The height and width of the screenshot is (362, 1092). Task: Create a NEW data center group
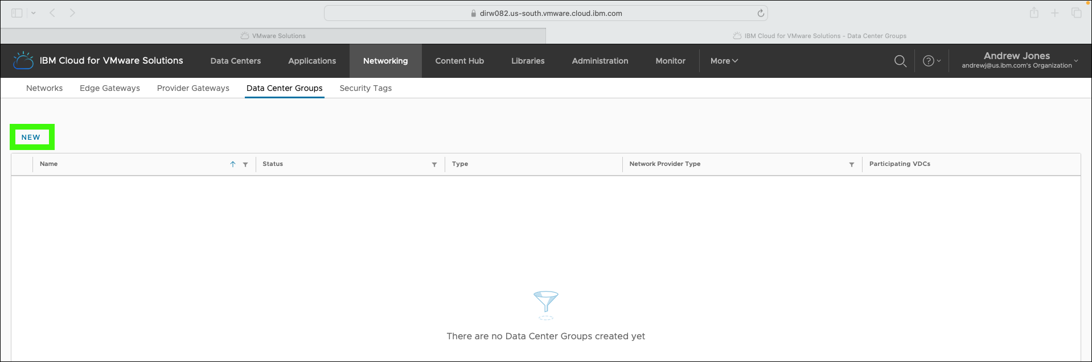click(31, 137)
